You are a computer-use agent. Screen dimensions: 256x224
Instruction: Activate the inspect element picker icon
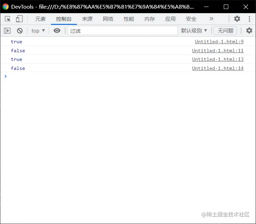pyautogui.click(x=8, y=19)
